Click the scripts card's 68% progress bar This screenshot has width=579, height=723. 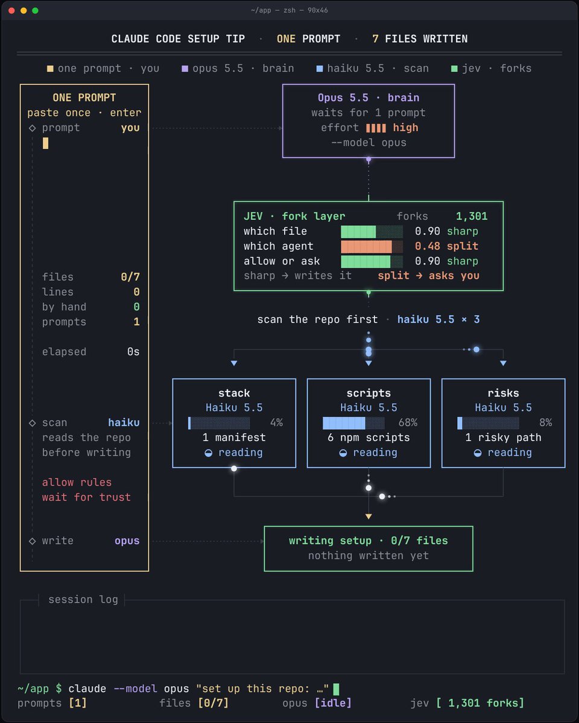click(x=354, y=423)
